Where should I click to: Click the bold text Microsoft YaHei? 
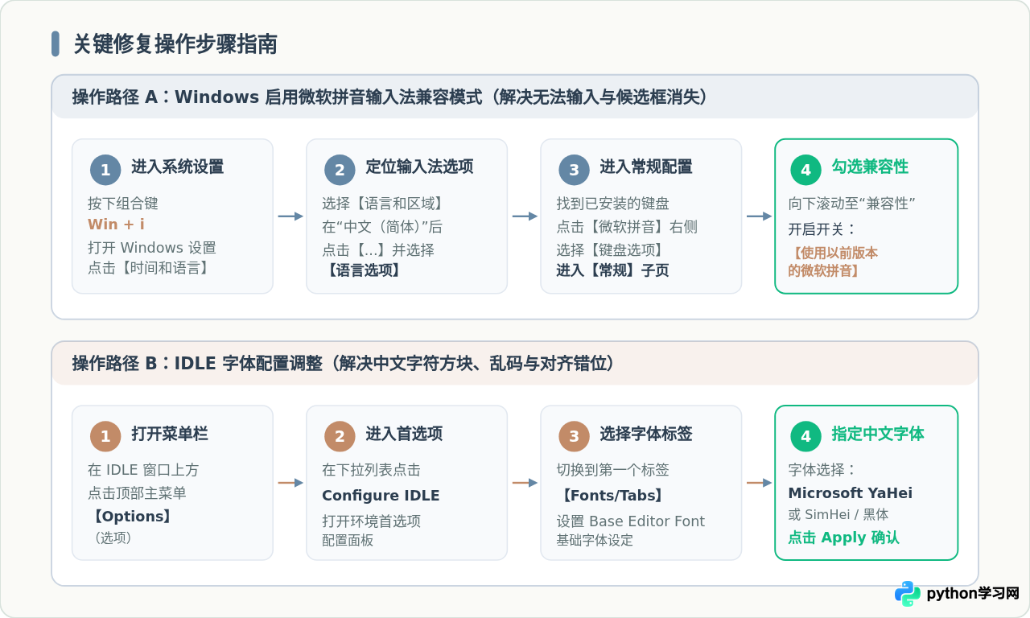point(850,493)
